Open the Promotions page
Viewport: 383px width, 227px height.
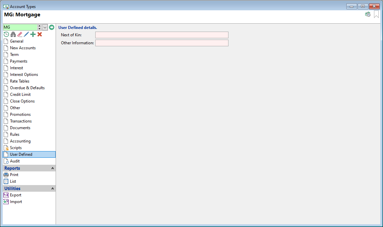(29, 114)
